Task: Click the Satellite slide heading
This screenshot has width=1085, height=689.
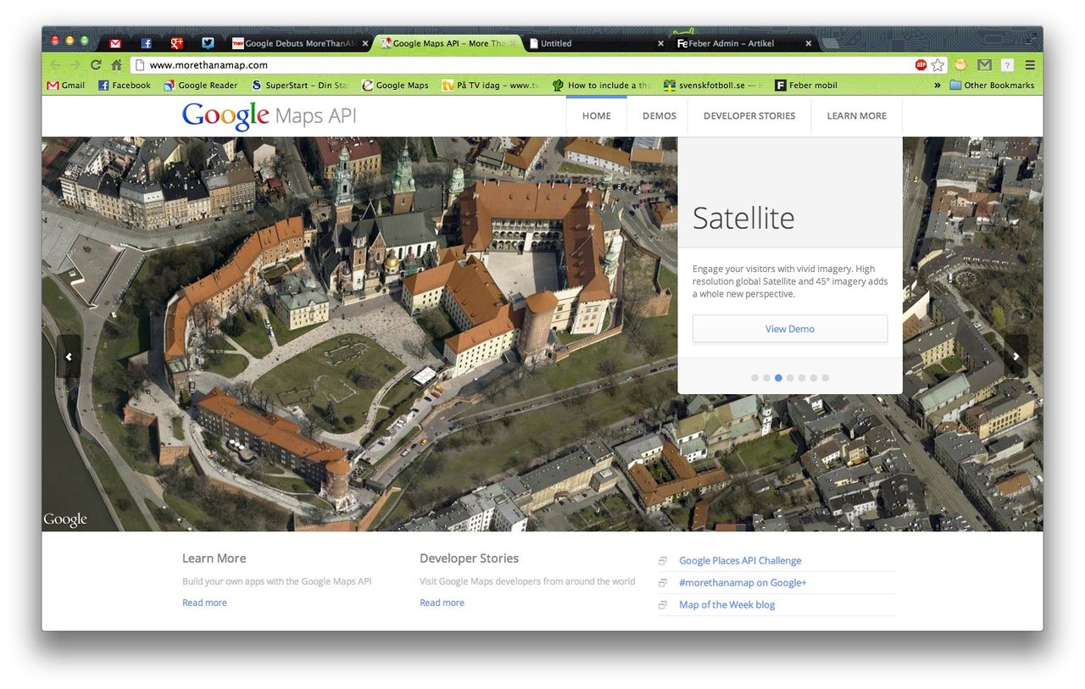Action: [743, 218]
